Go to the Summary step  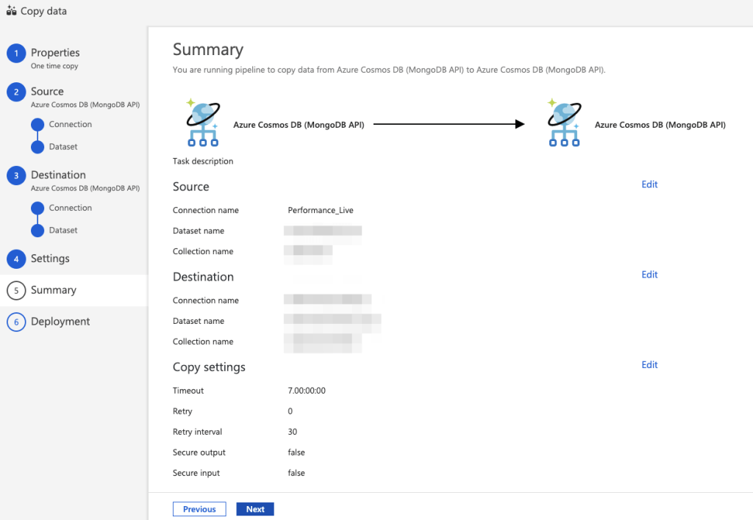[53, 290]
